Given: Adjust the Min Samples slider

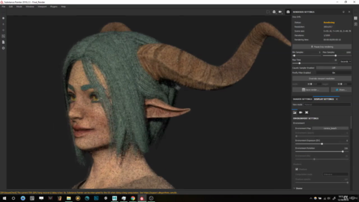Looking at the screenshot, I should [306, 56].
